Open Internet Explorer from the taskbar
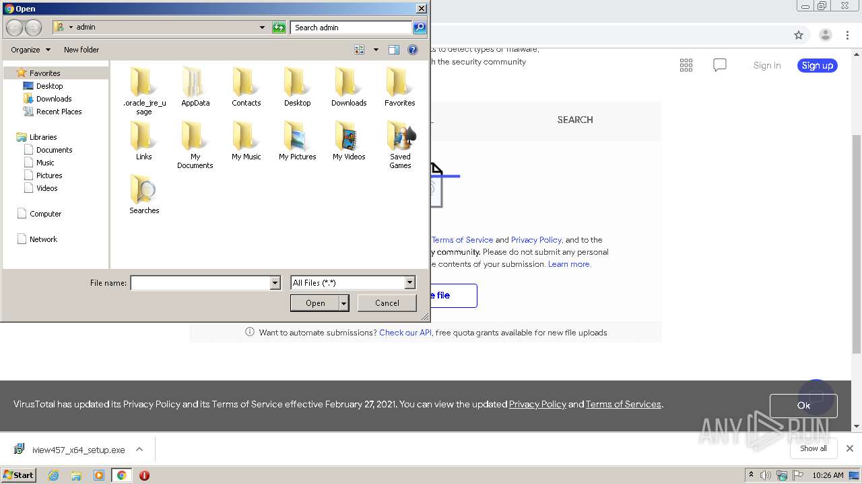The image size is (862, 484). [53, 475]
